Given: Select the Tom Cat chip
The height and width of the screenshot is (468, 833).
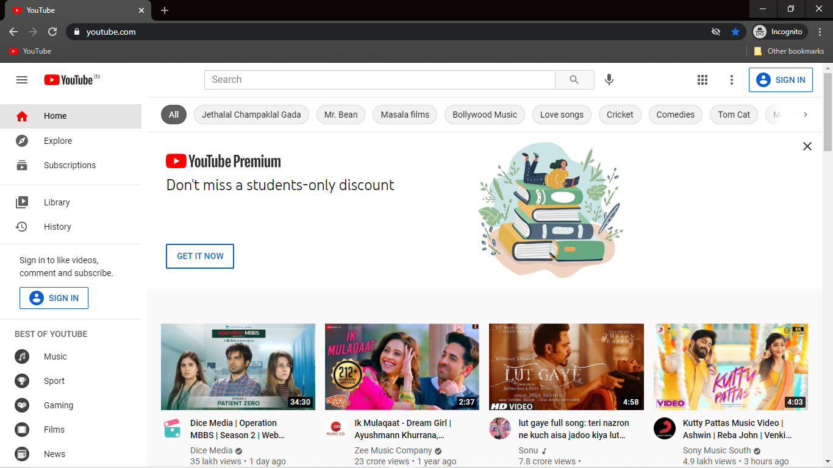Looking at the screenshot, I should [x=734, y=115].
